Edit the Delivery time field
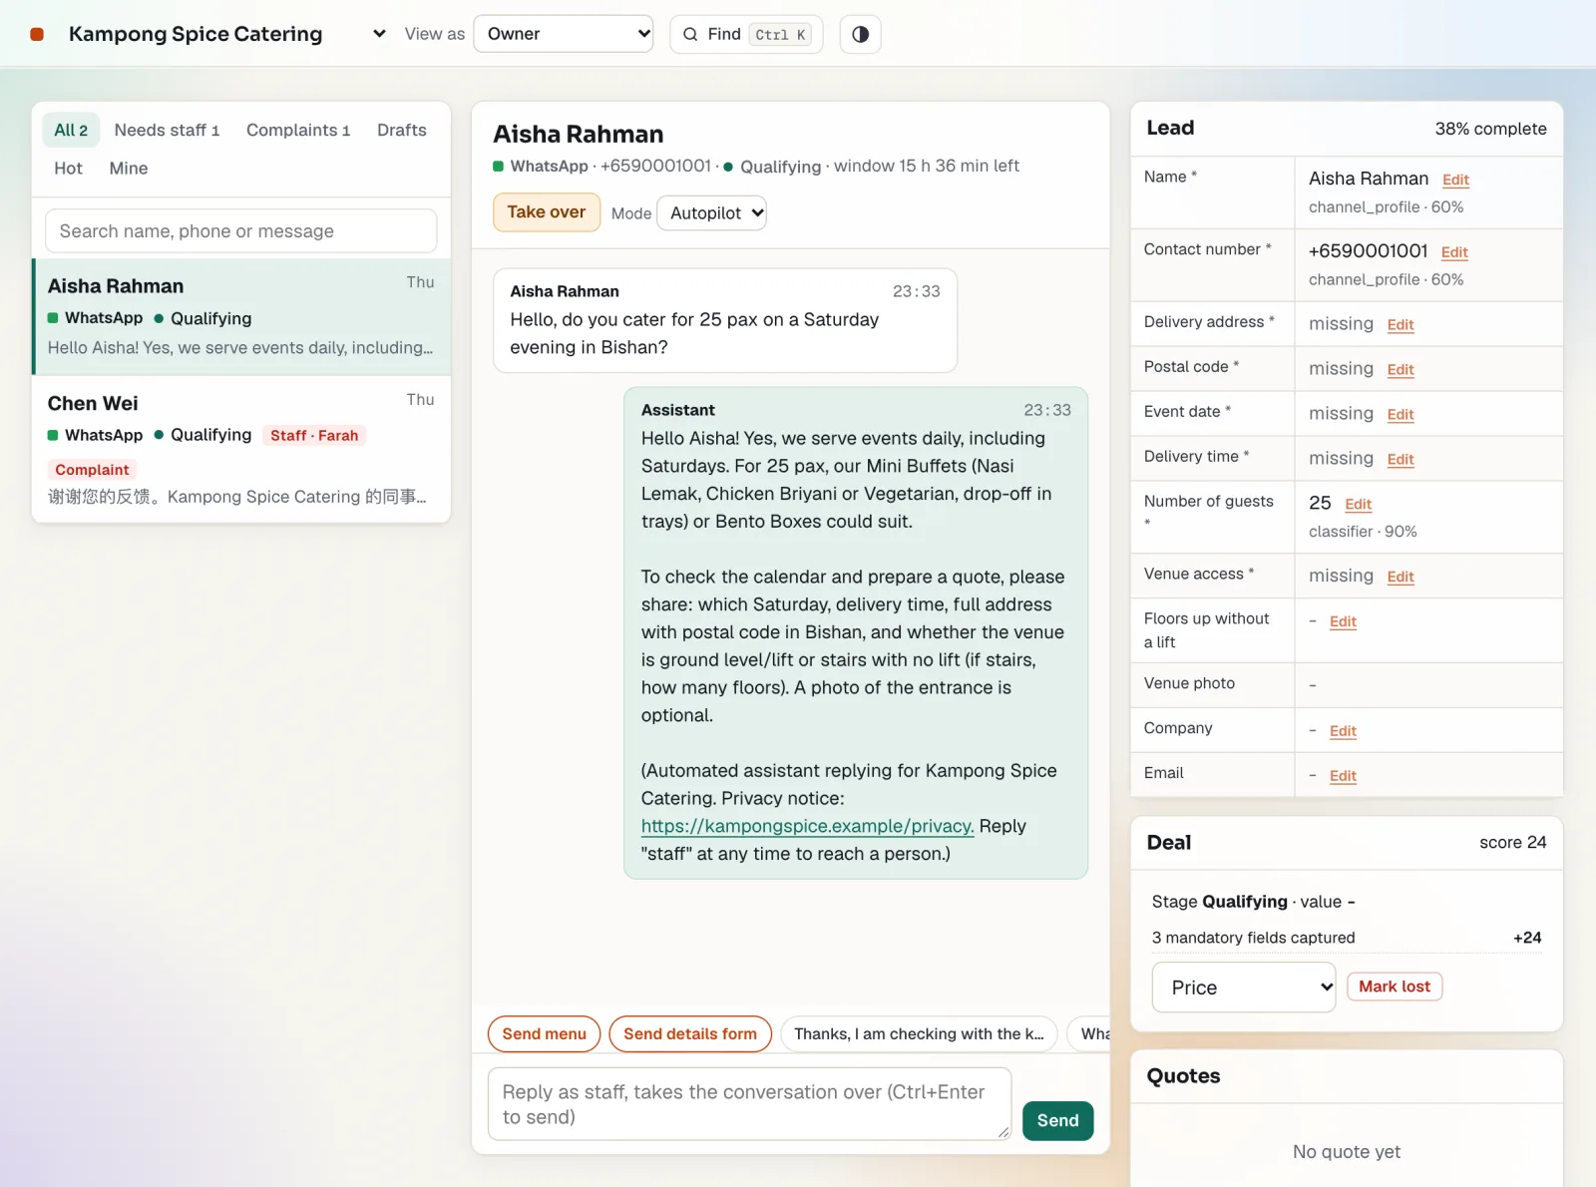Viewport: 1596px width, 1187px height. (x=1400, y=459)
